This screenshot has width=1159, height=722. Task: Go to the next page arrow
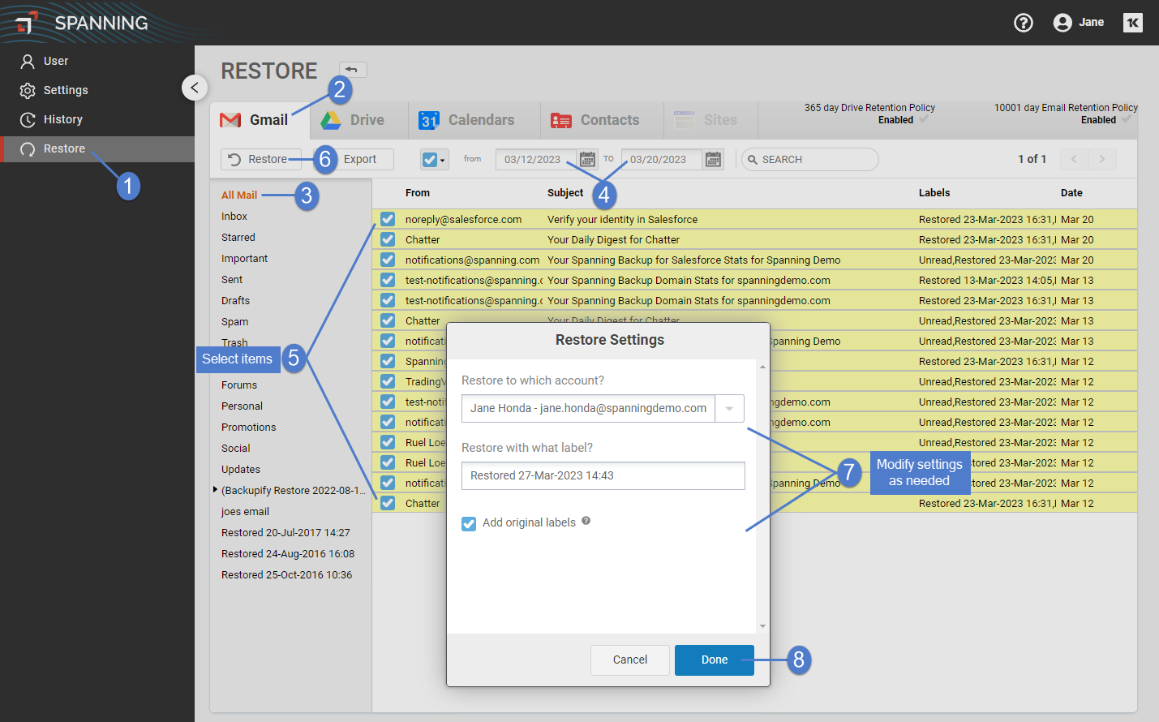[x=1102, y=159]
